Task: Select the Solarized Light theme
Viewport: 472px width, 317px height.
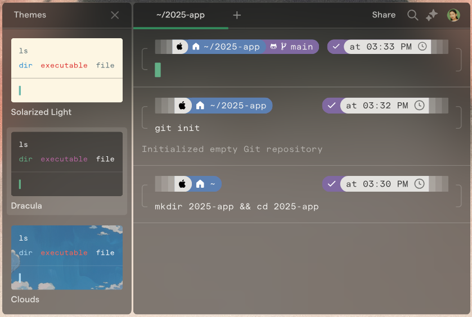Action: tap(67, 70)
